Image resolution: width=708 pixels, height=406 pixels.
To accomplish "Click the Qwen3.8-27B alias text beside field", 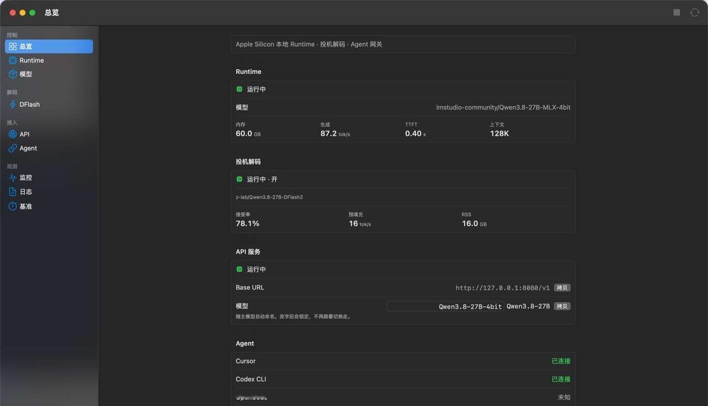I will [528, 306].
